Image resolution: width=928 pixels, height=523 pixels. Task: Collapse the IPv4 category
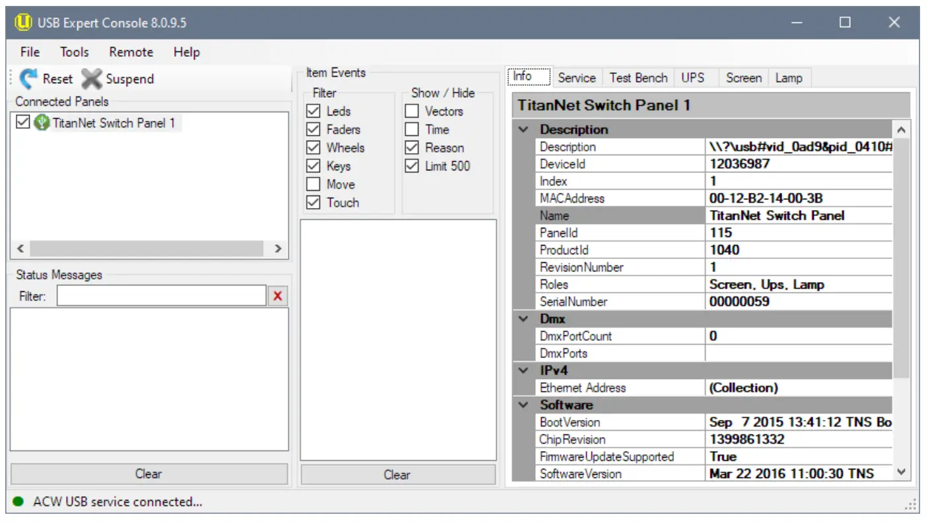pos(523,370)
